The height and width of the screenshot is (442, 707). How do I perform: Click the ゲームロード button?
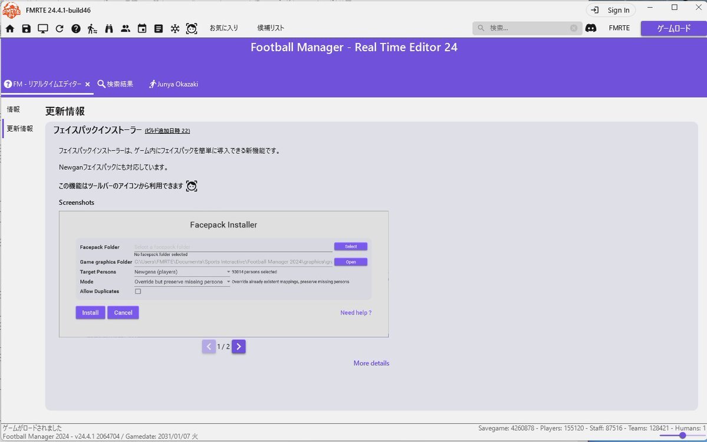pyautogui.click(x=673, y=28)
